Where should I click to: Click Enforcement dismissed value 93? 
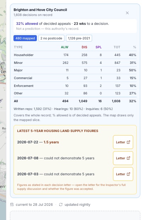85,86
